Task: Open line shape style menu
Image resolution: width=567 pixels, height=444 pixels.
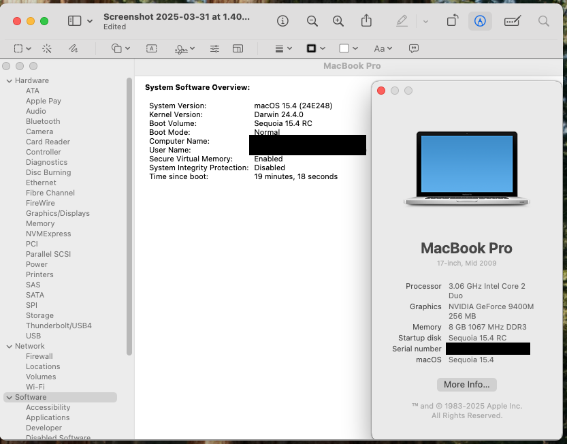Action: click(283, 48)
